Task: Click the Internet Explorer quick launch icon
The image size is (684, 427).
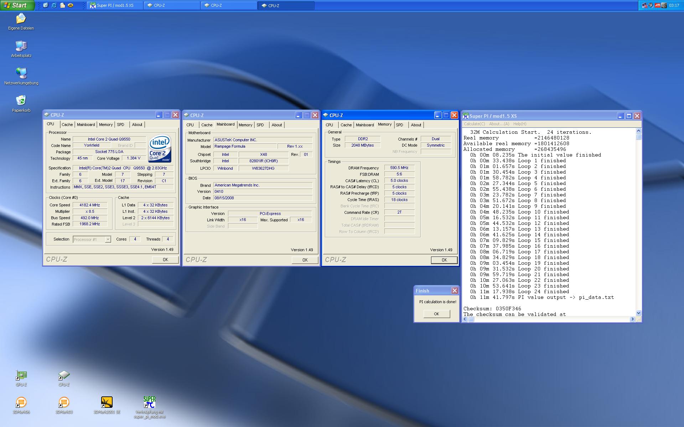Action: [54, 5]
